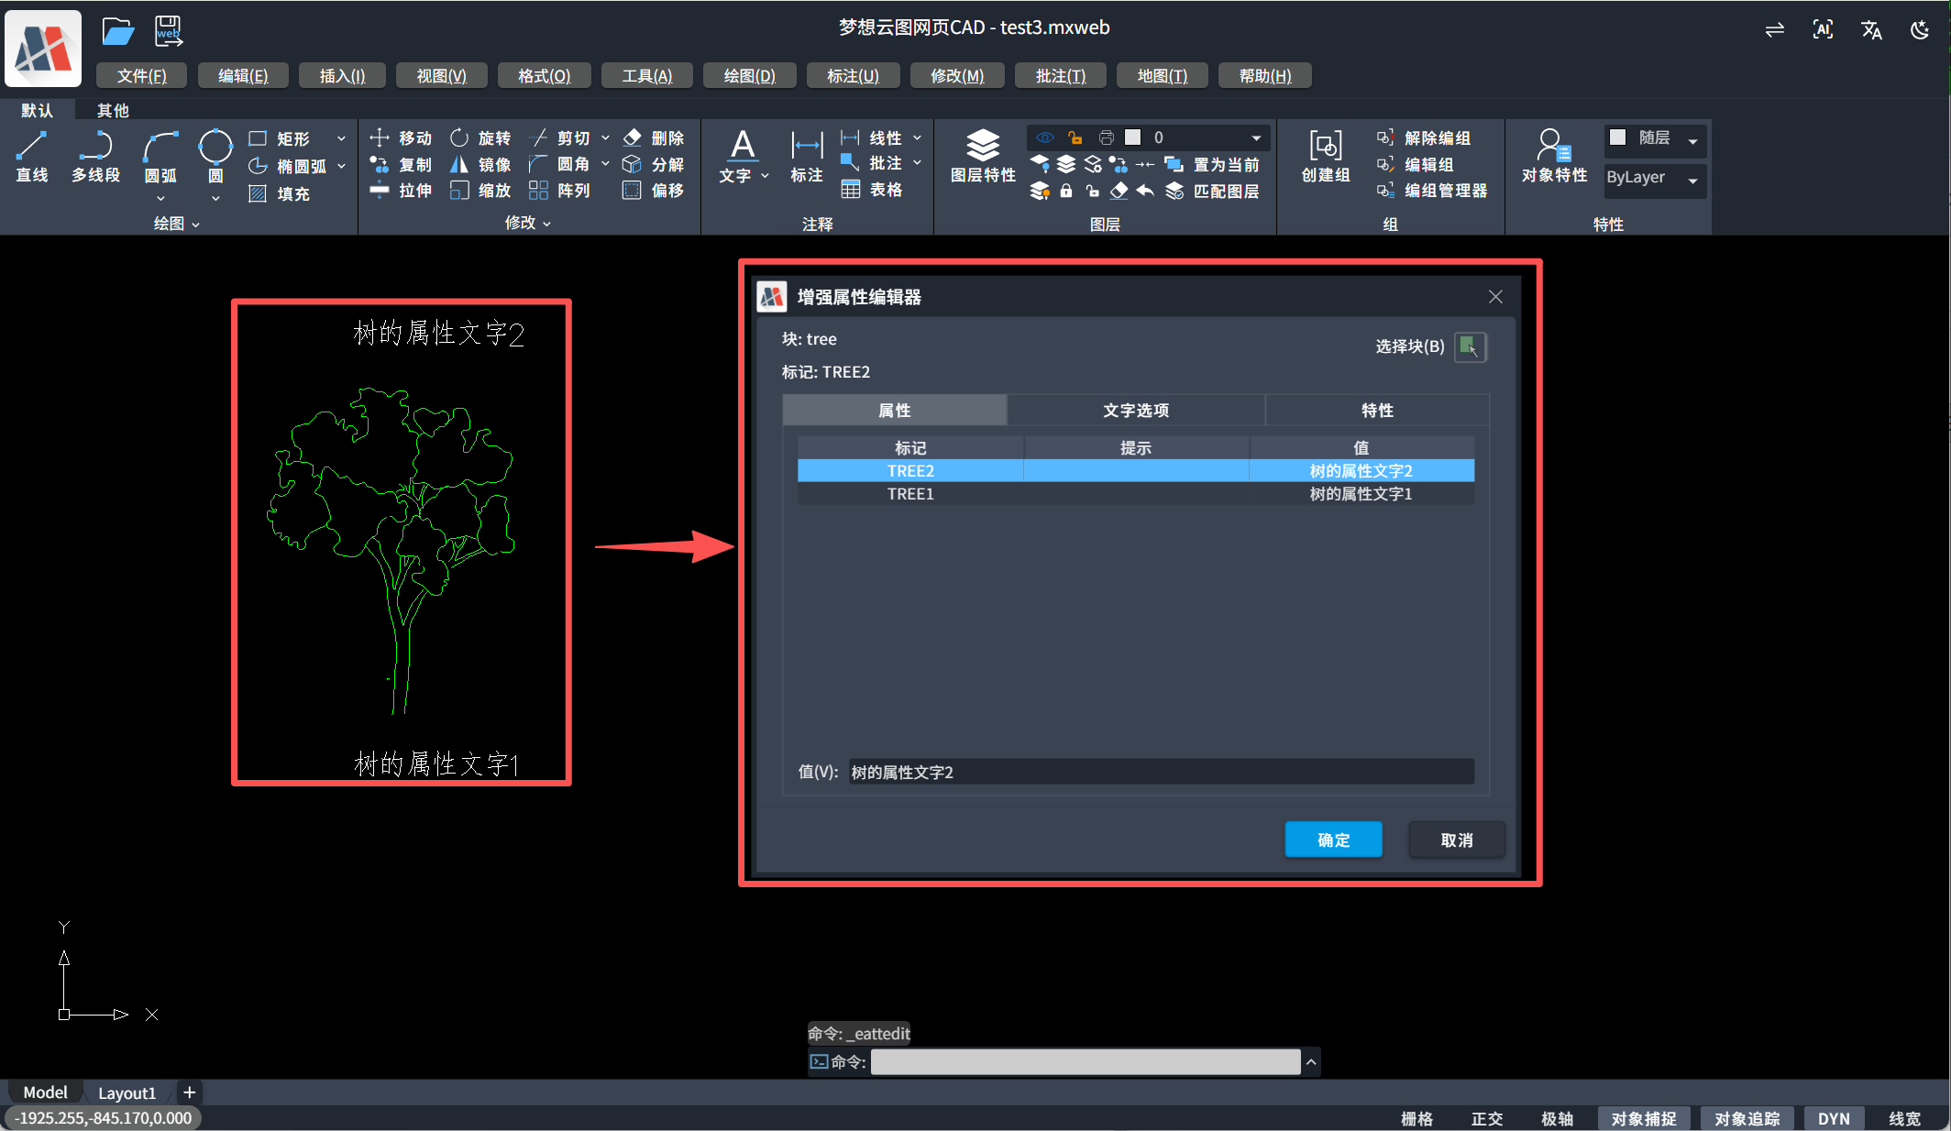Toggle DYN dynamic input
Screen dimensions: 1951x1131
tap(1834, 1118)
